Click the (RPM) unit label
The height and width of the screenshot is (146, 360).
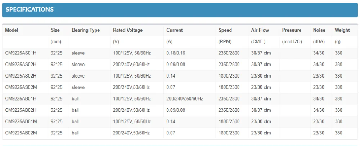[x=225, y=42]
